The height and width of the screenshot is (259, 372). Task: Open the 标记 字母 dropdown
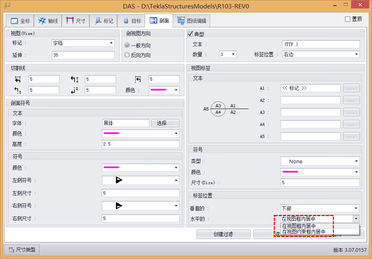[83, 43]
